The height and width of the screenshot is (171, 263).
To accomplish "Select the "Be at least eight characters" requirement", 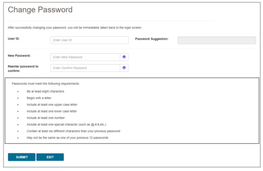I will (x=45, y=92).
